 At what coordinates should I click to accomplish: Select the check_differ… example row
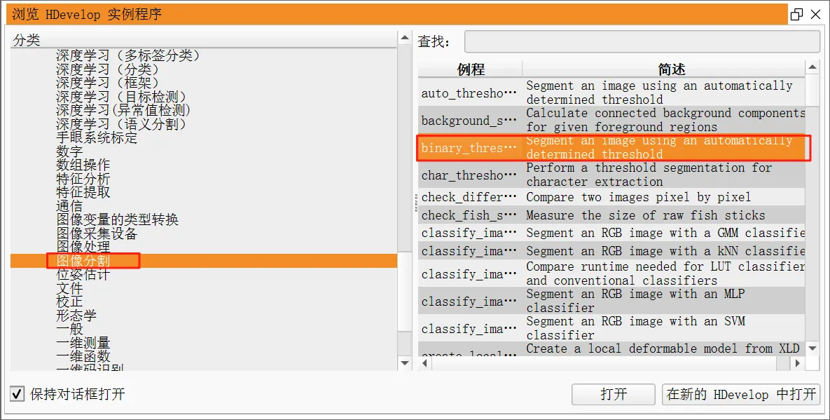point(611,197)
